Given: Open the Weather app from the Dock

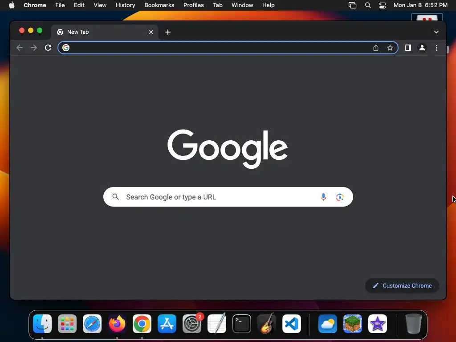Looking at the screenshot, I should [x=328, y=323].
